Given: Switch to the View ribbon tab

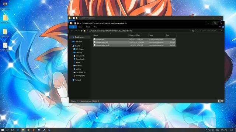Looking at the screenshot, I should coord(95,27).
